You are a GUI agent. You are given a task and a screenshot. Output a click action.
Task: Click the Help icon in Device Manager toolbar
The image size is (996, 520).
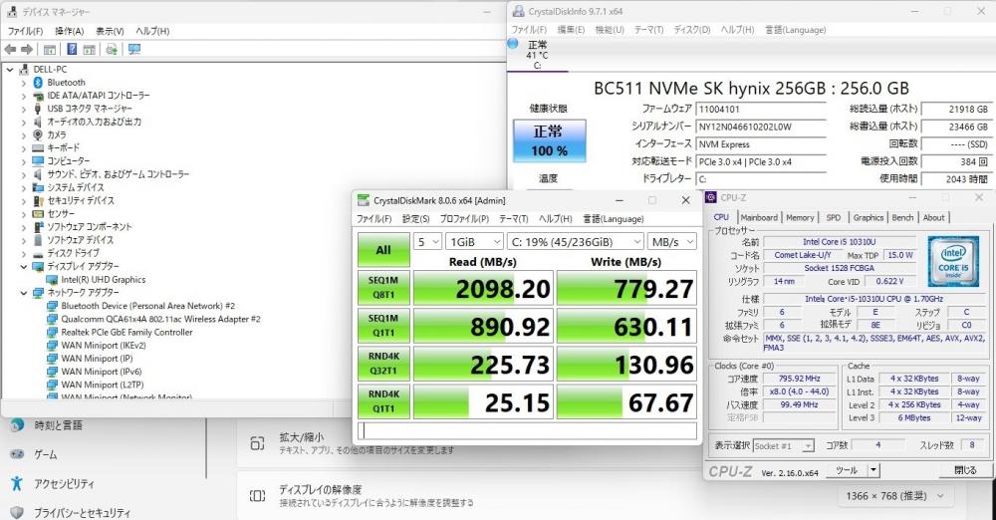coord(73,49)
